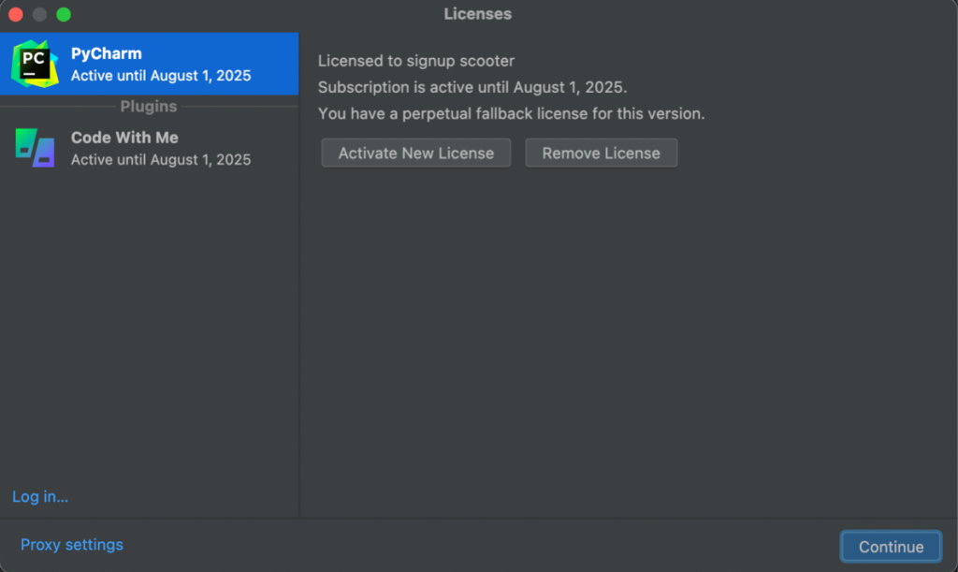Image resolution: width=958 pixels, height=572 pixels.
Task: Click the Code With Me plugin icon
Action: 35,147
